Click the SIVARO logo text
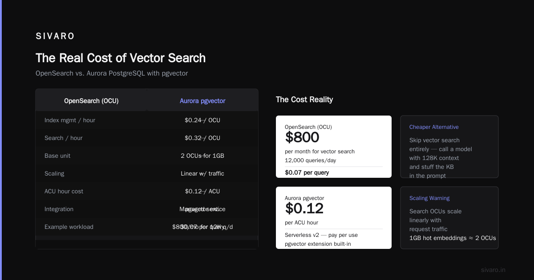 [x=55, y=36]
